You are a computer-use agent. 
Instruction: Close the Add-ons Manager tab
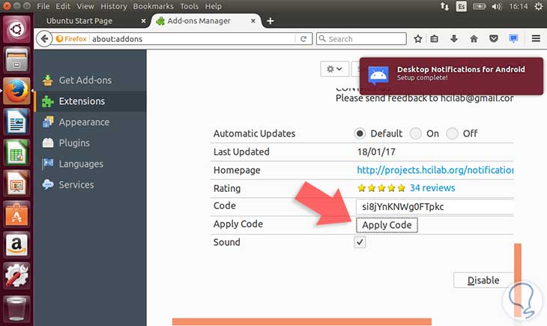pyautogui.click(x=253, y=21)
